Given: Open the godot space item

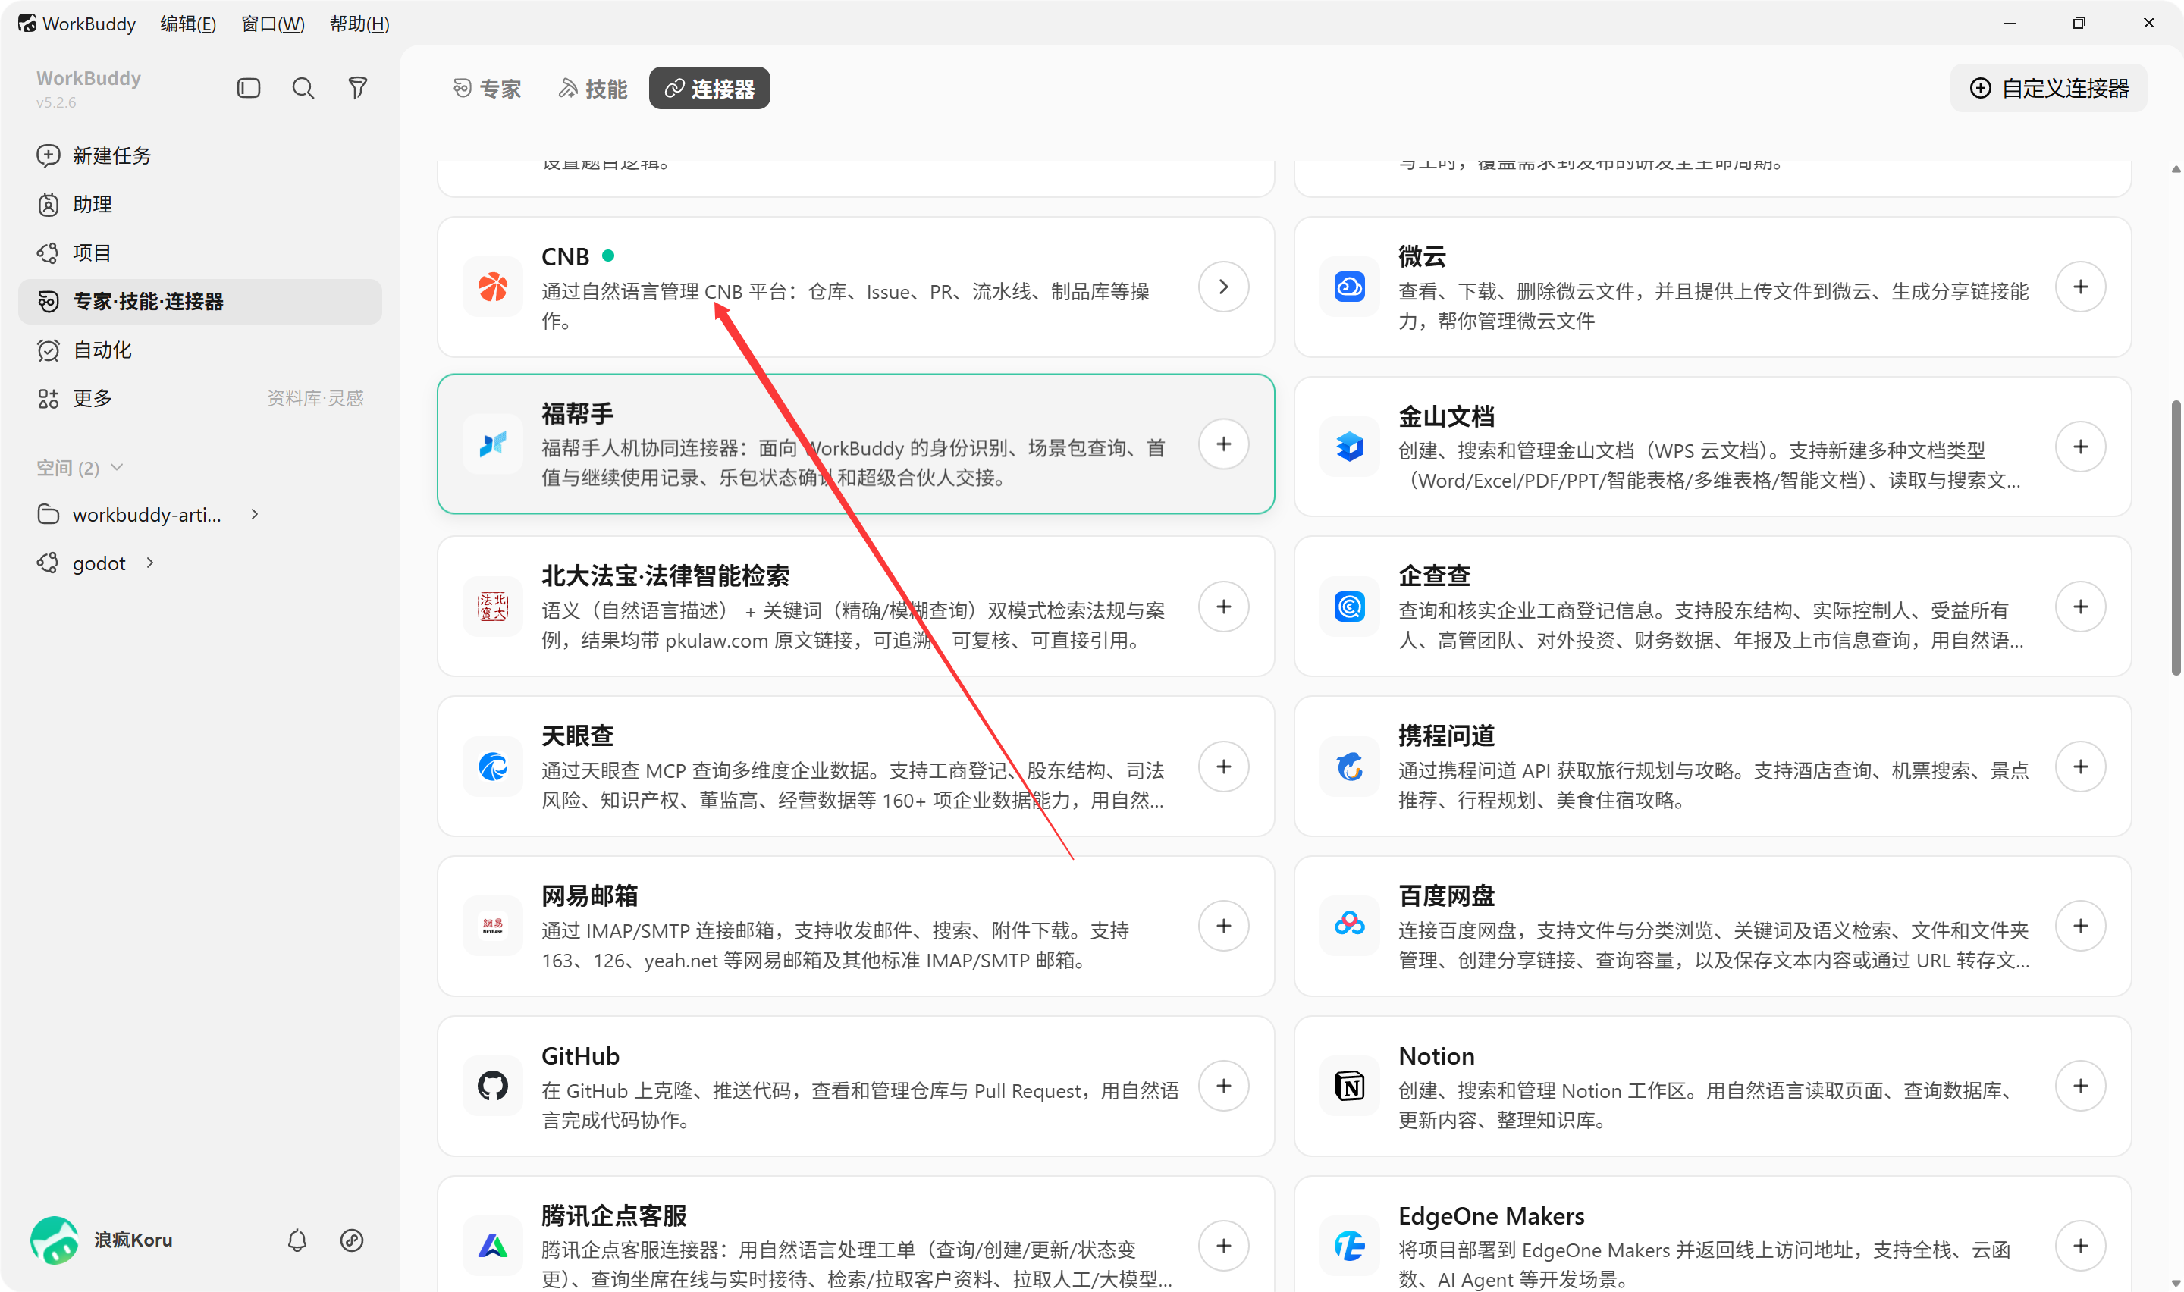Looking at the screenshot, I should [83, 563].
